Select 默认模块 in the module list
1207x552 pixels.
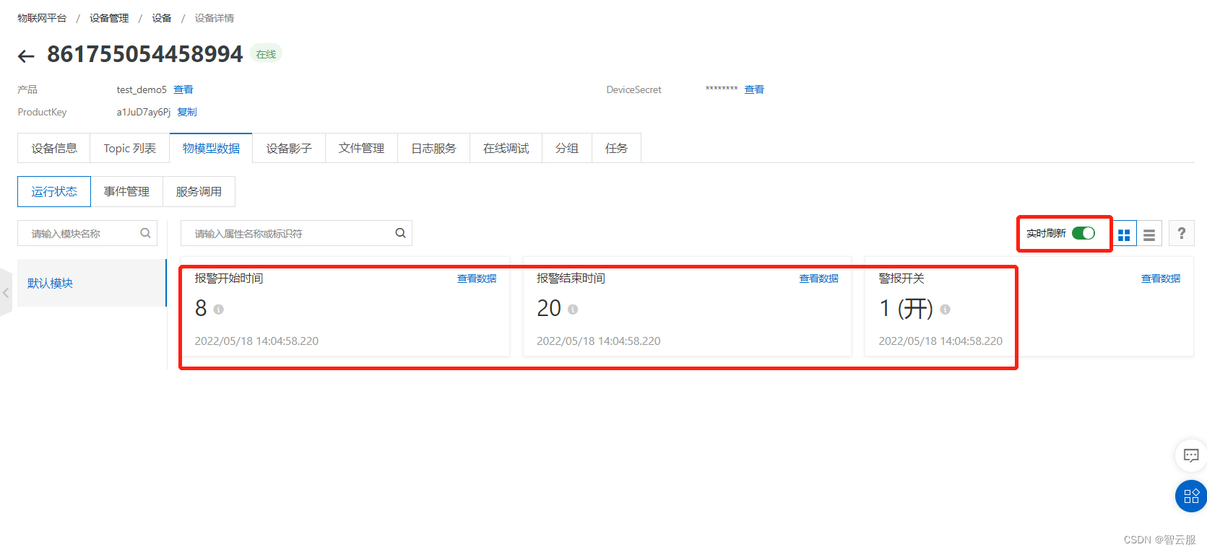coord(92,283)
